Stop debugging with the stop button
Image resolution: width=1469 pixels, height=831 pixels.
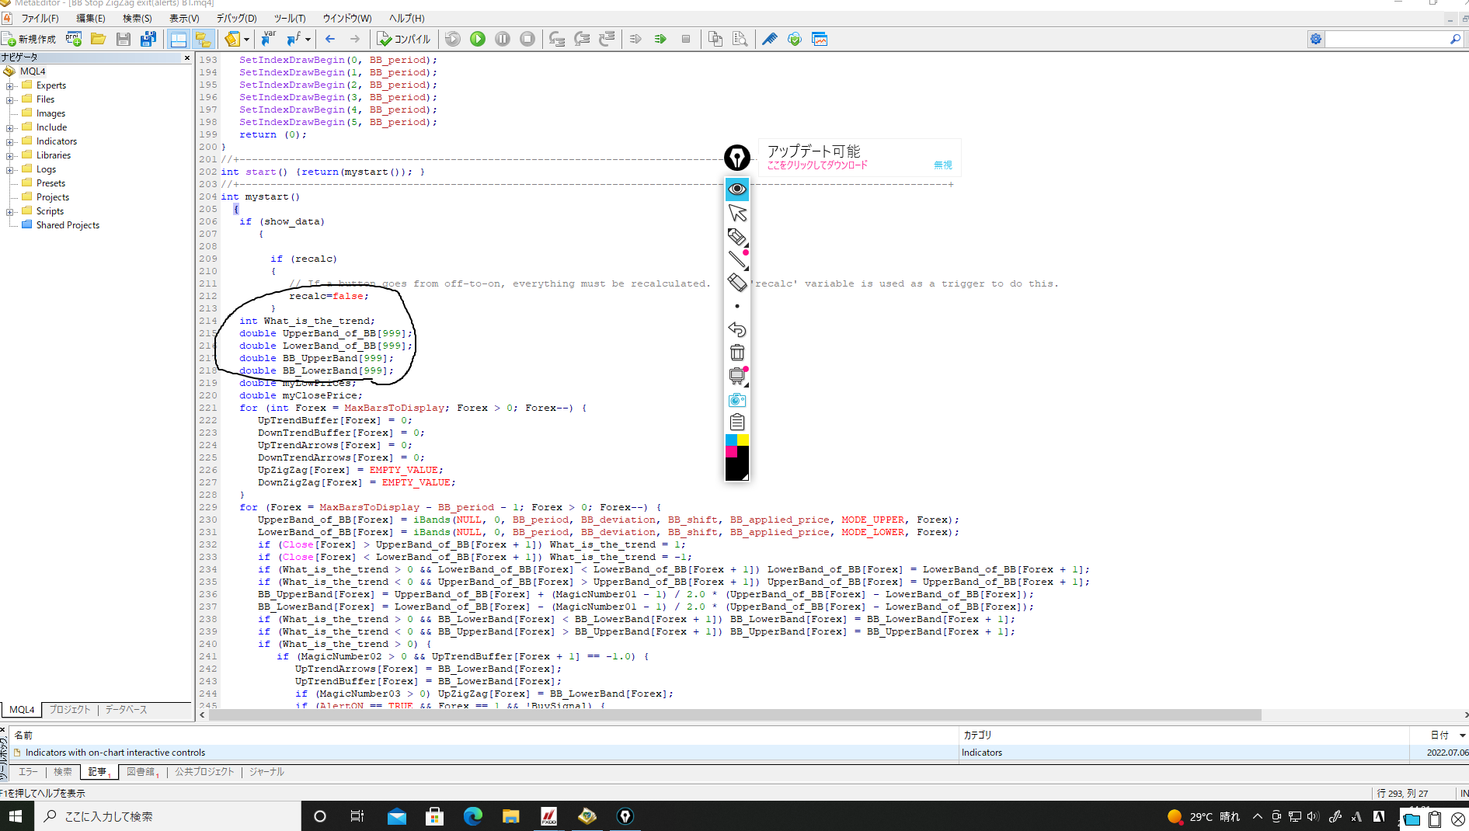pos(527,39)
